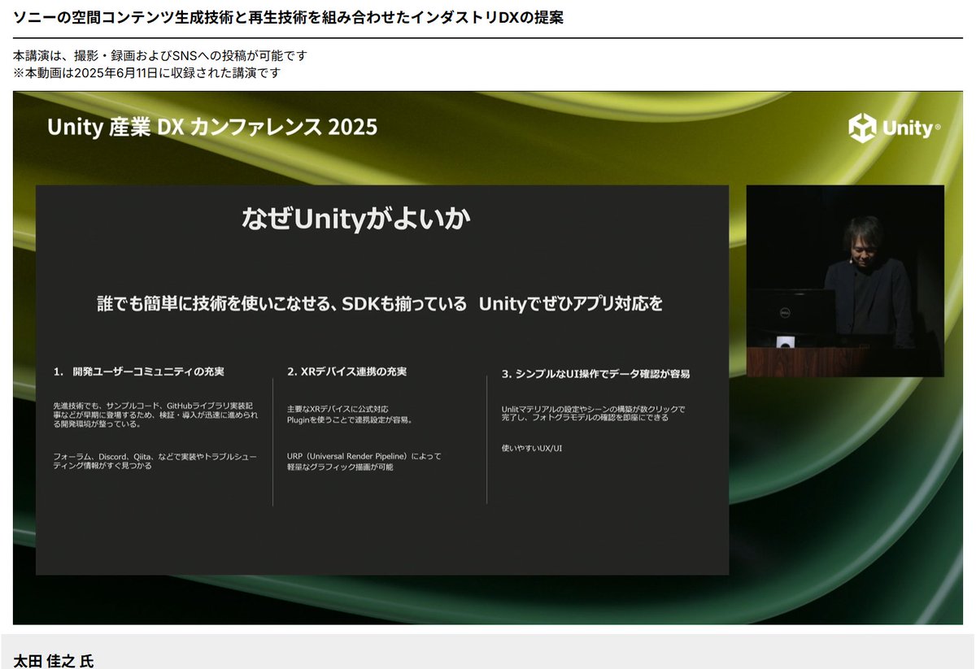Click the speaker webcam inset view

846,280
